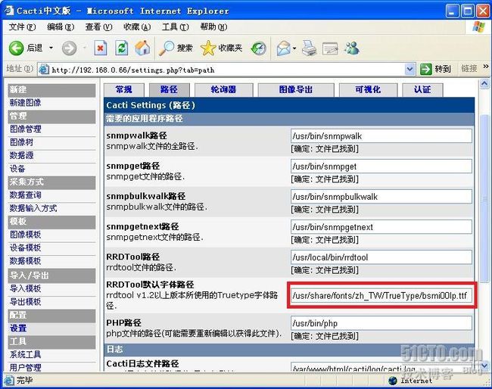The image size is (492, 389).
Task: Open 导入模板 sidebar link
Action: [26, 288]
